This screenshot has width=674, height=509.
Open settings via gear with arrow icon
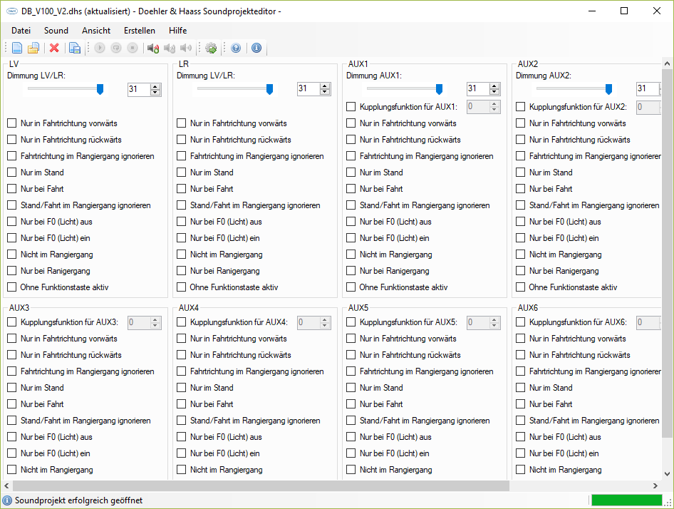coord(211,48)
